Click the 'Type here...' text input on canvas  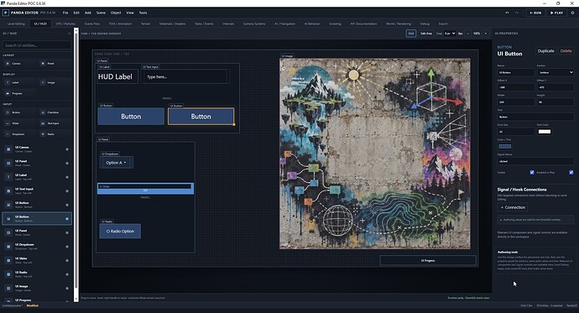[185, 76]
